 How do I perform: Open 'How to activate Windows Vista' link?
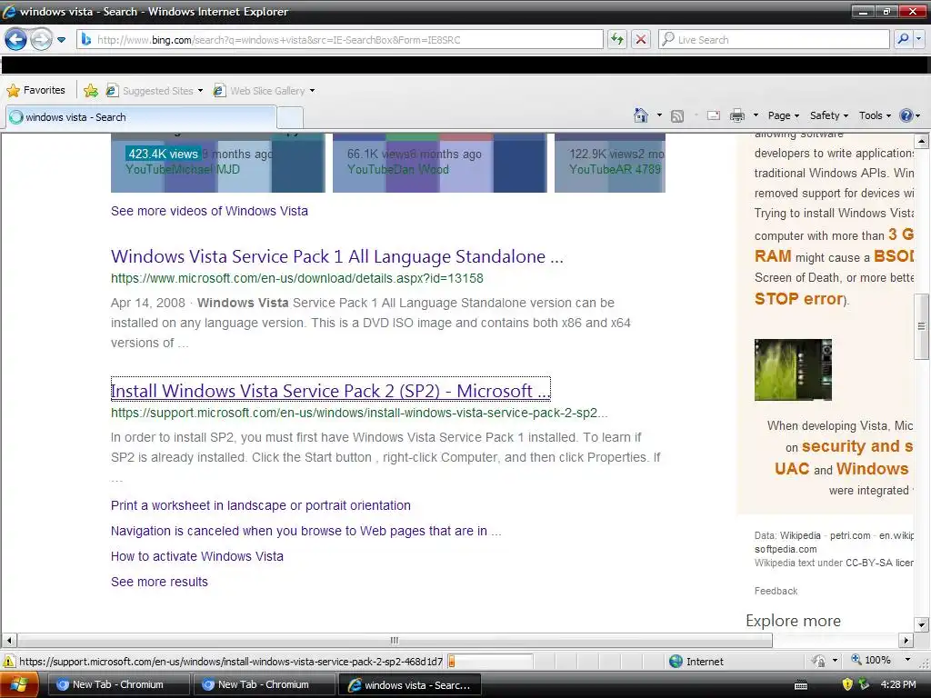(x=196, y=556)
